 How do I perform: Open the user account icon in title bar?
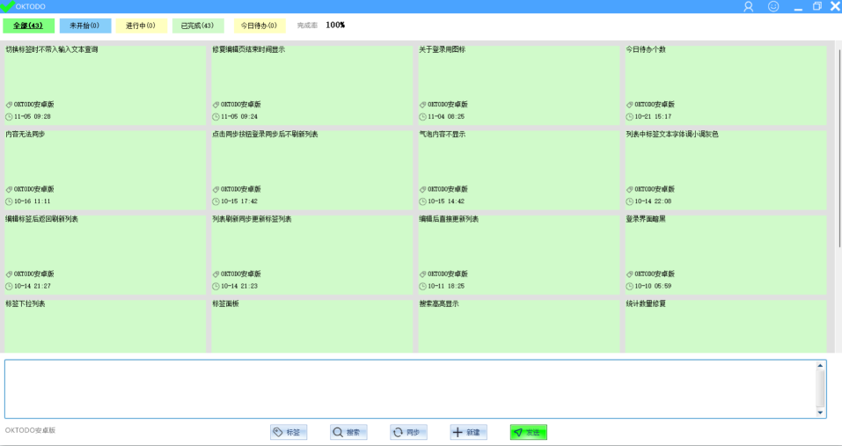coord(749,6)
